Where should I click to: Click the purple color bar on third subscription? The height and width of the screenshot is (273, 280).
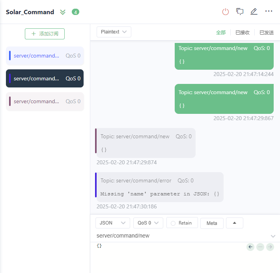pyautogui.click(x=10, y=101)
